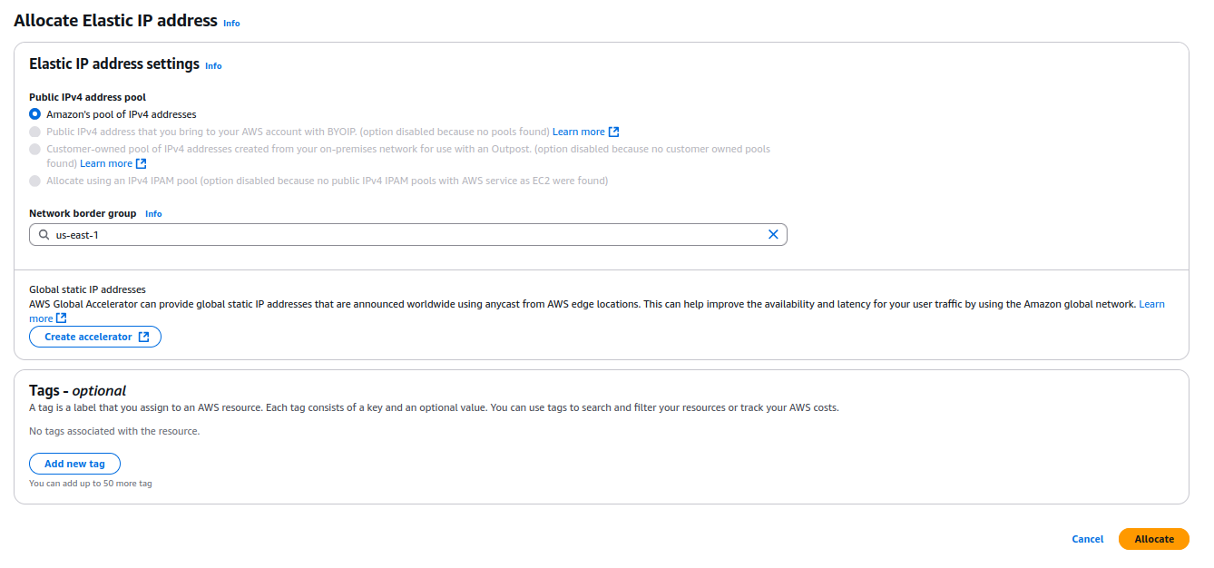The height and width of the screenshot is (568, 1214).
Task: Open Learn more link for customer-owned pool
Action: coord(106,163)
